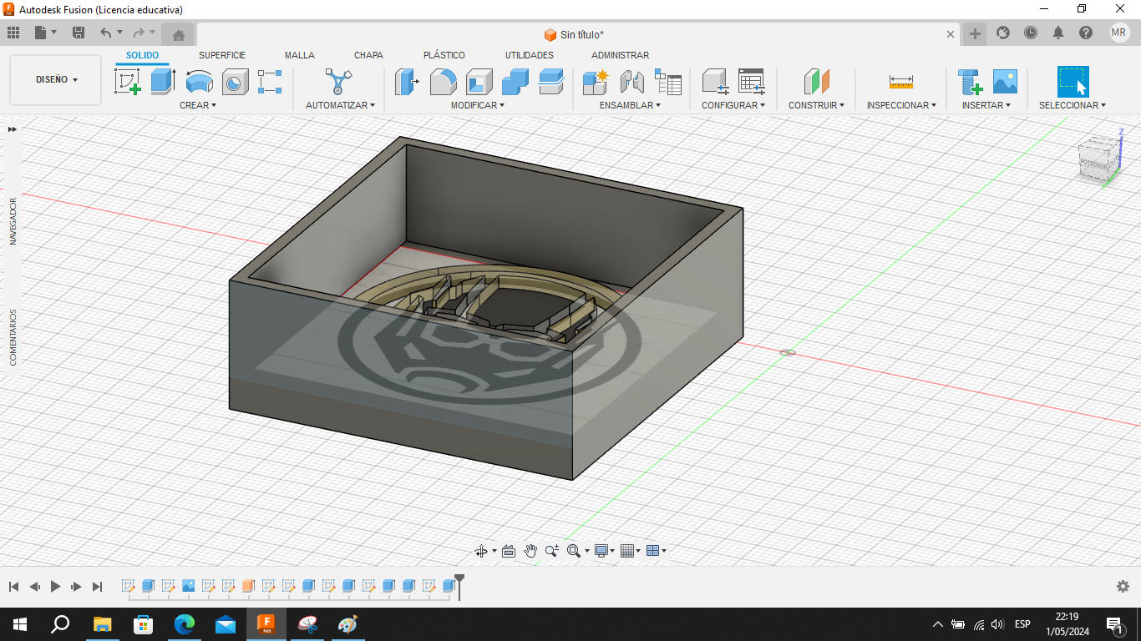Switch to the Utilidades tab
1141x641 pixels.
pyautogui.click(x=530, y=55)
